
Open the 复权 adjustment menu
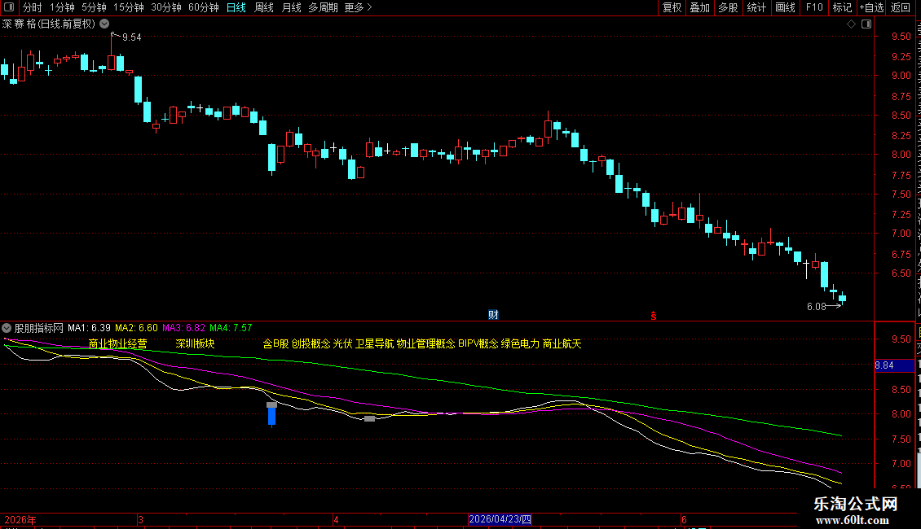click(x=672, y=7)
